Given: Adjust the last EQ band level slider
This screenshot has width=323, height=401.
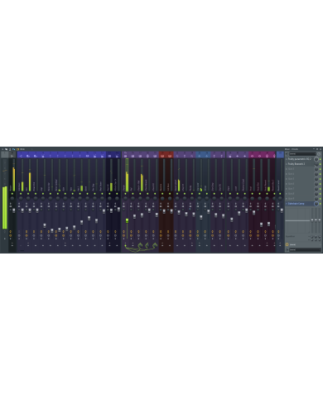Looking at the screenshot, I should click(x=320, y=220).
